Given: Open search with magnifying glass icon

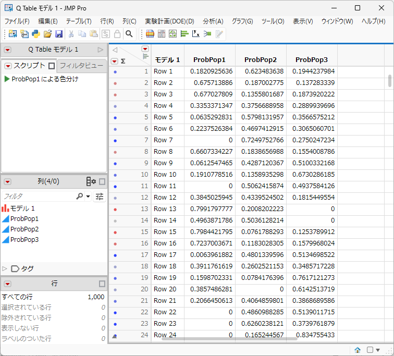Looking at the screenshot, I should point(129,34).
